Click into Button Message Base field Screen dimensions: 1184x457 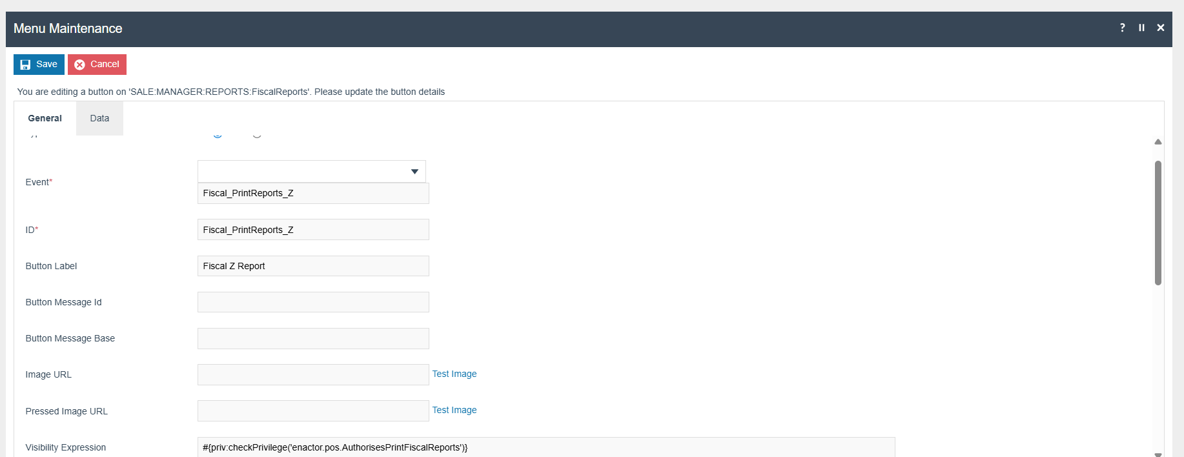pyautogui.click(x=313, y=338)
